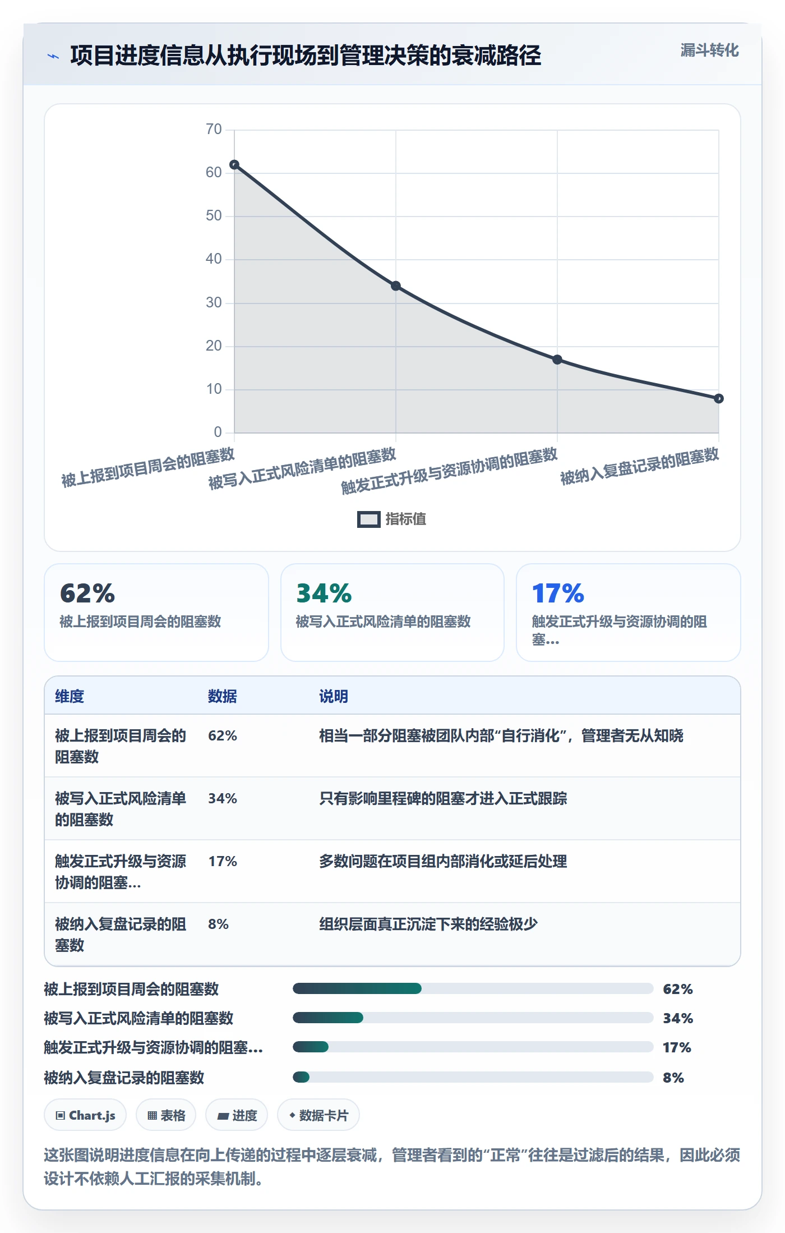Screen dimensions: 785x1233
Task: Select the 数据卡片 tag chip
Action: [318, 1115]
